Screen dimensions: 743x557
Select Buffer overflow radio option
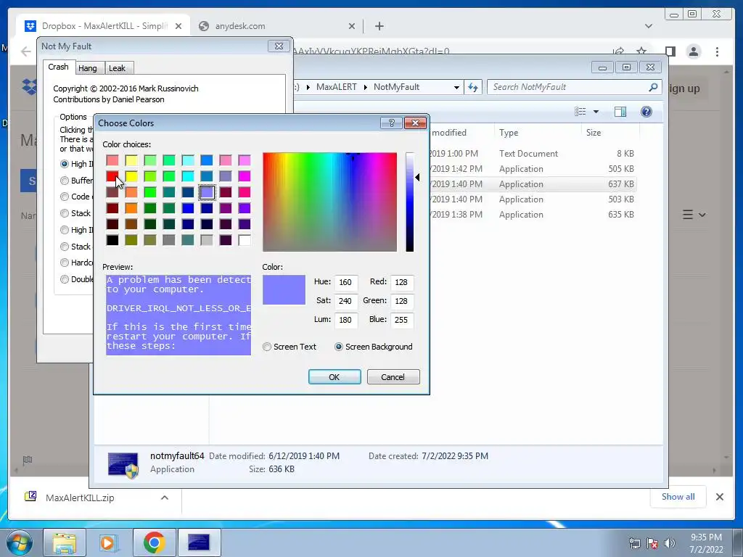(x=65, y=181)
